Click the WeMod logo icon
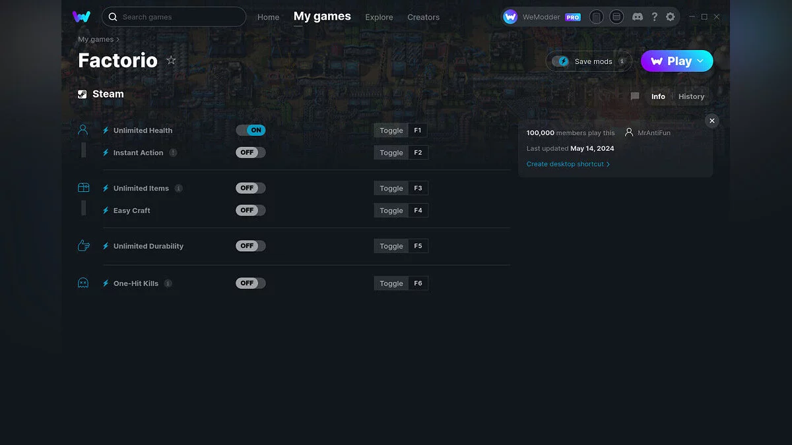 pos(81,16)
